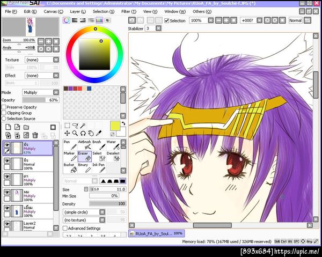The image size is (322, 257).
Task: Click the canvas horizontal scrollbar thumb
Action: click(213, 225)
